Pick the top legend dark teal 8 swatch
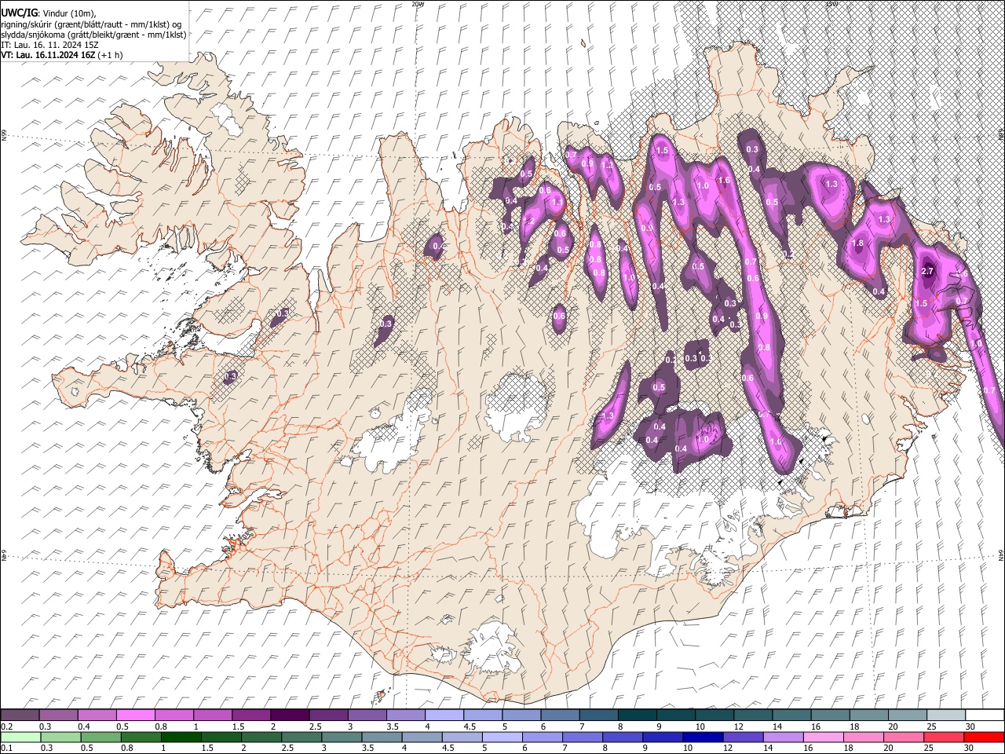This screenshot has width=1005, height=754. click(x=637, y=715)
